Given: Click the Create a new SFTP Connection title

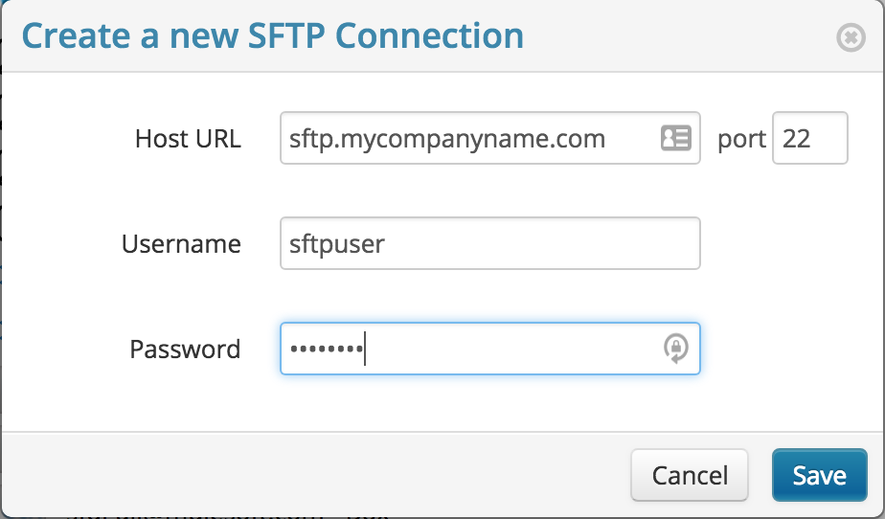Looking at the screenshot, I should 273,36.
